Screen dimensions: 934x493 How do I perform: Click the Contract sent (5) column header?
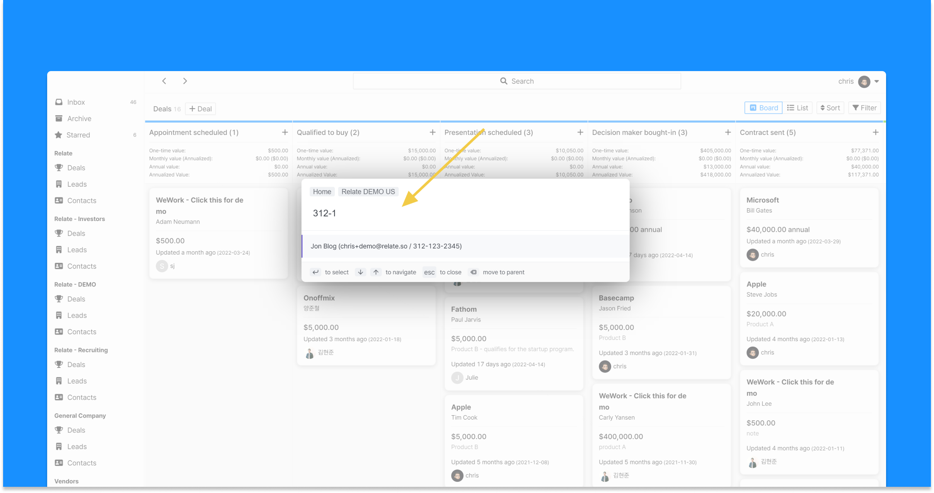tap(768, 133)
